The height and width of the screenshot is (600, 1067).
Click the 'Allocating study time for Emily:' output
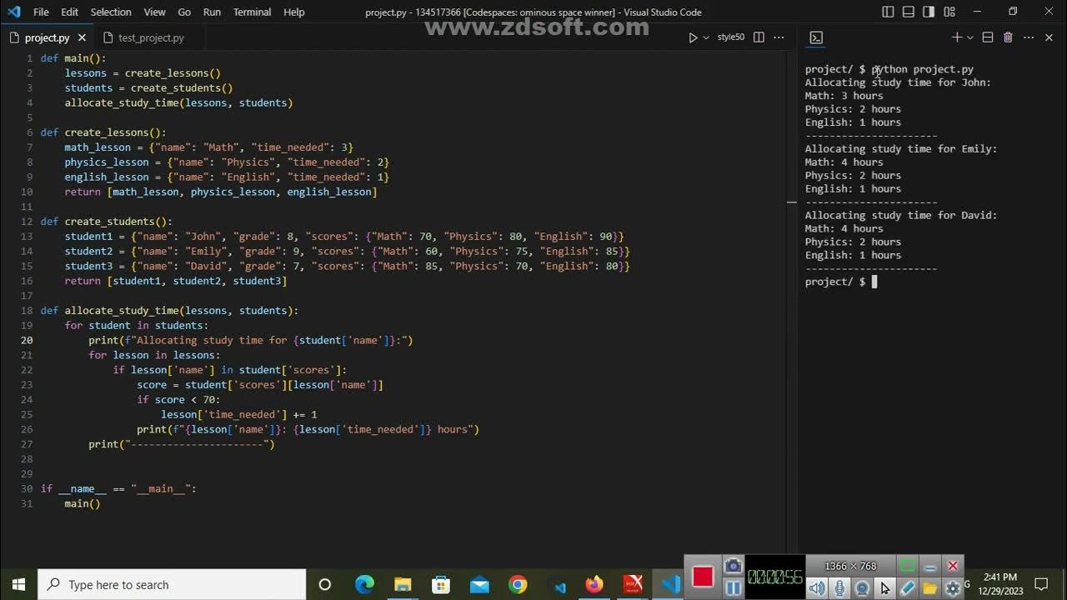901,149
